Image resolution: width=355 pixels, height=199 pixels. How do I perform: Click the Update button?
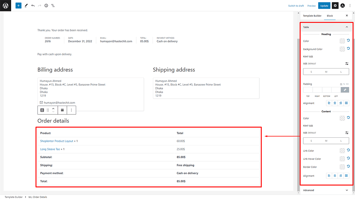coord(324,6)
